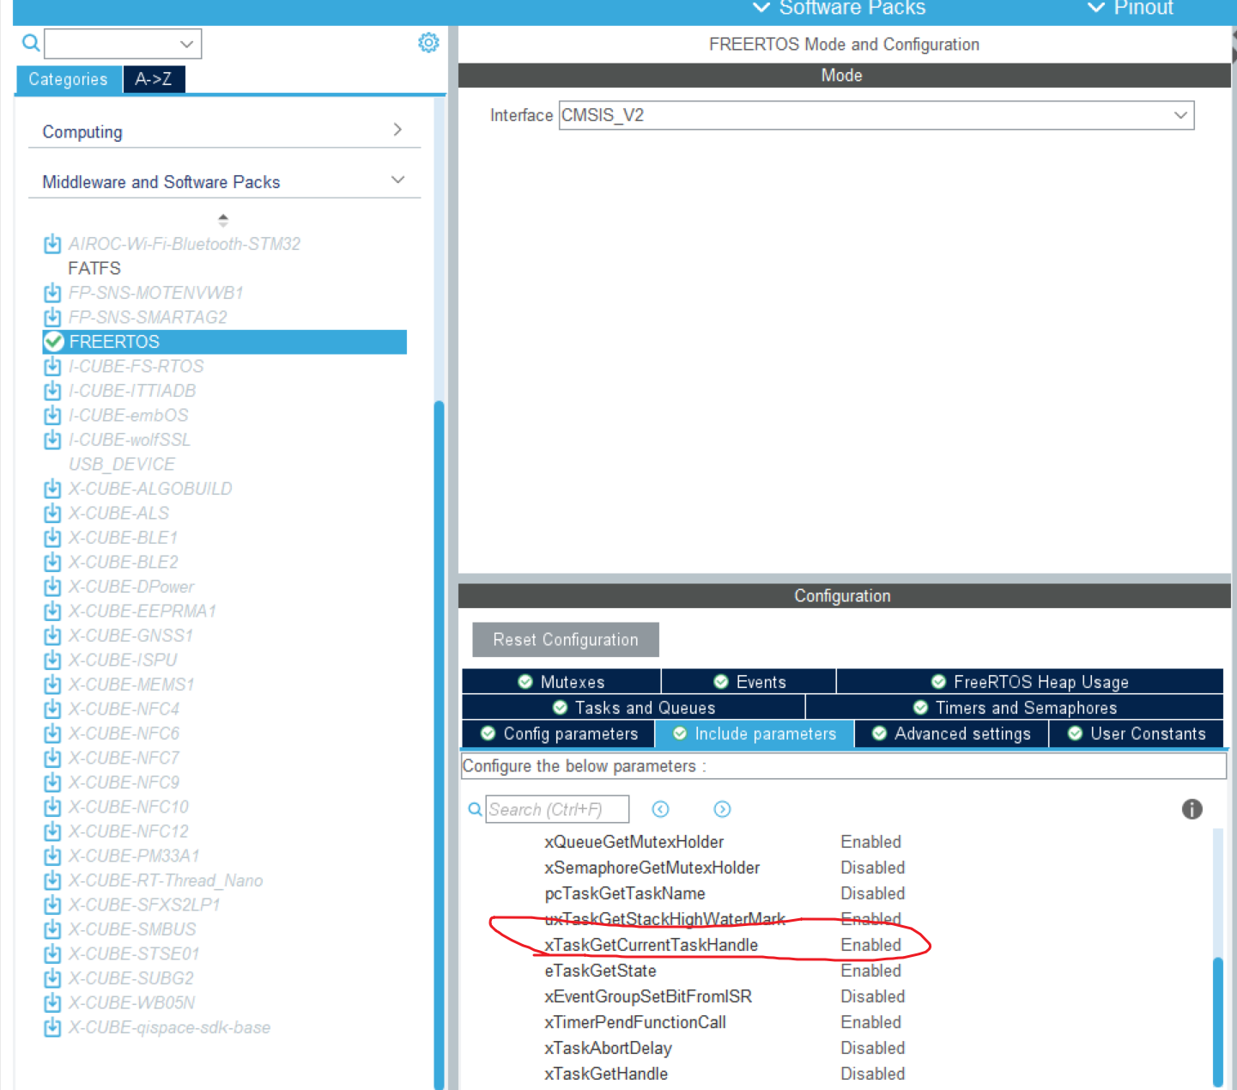
Task: Open the Interface CMSIS_V2 dropdown
Action: coord(876,115)
